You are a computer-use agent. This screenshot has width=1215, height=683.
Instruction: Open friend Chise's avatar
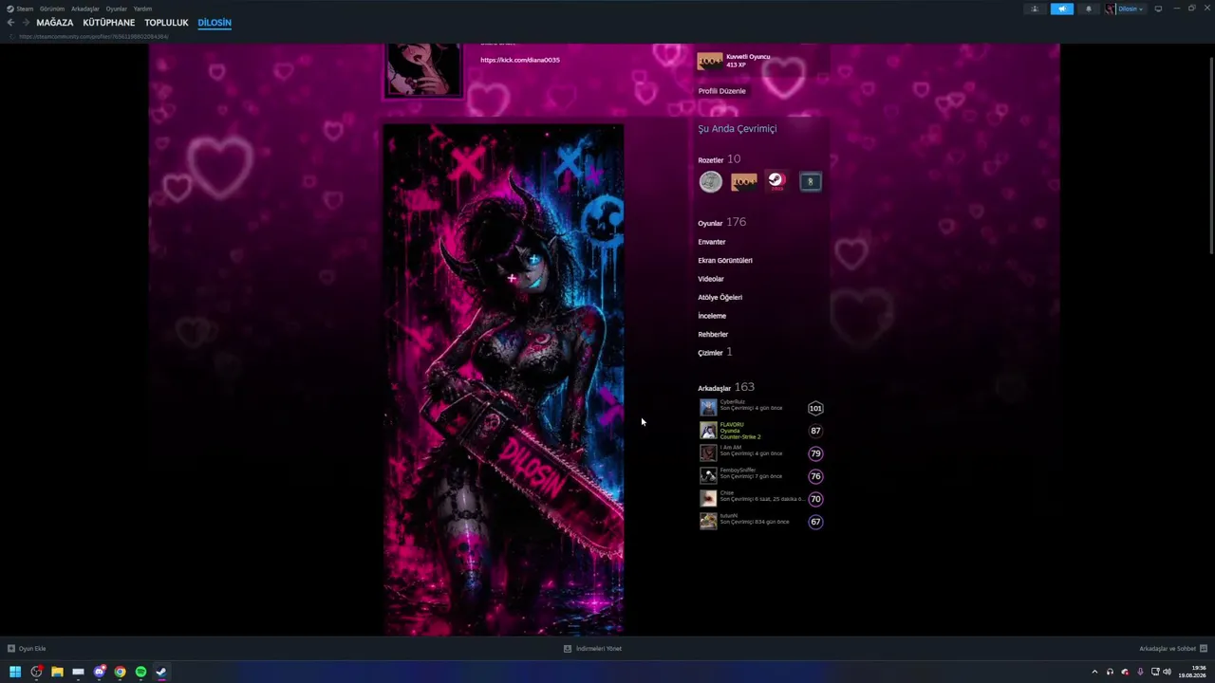click(708, 499)
